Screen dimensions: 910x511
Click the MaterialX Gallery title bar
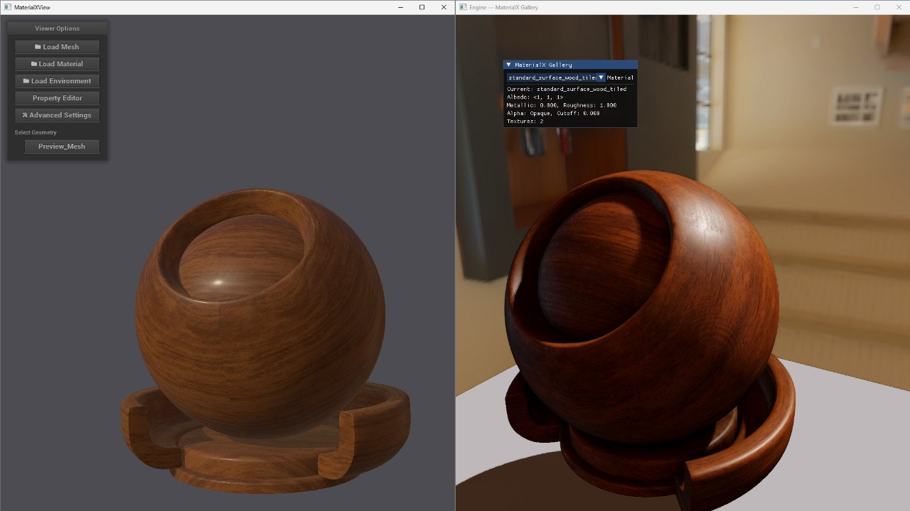click(x=570, y=65)
